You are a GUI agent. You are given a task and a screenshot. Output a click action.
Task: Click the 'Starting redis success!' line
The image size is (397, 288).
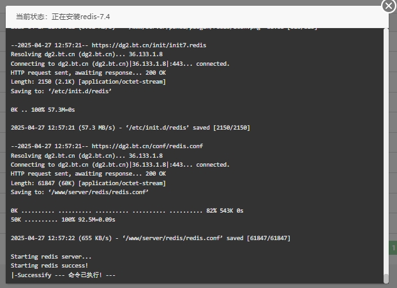[49, 266]
